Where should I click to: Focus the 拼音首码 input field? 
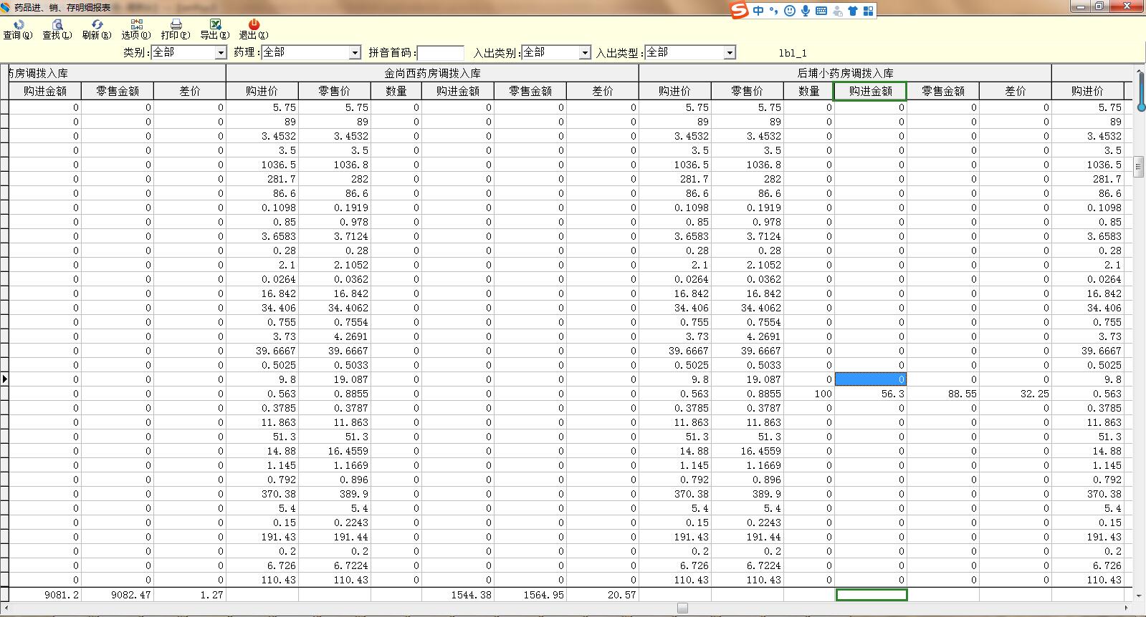pyautogui.click(x=440, y=53)
